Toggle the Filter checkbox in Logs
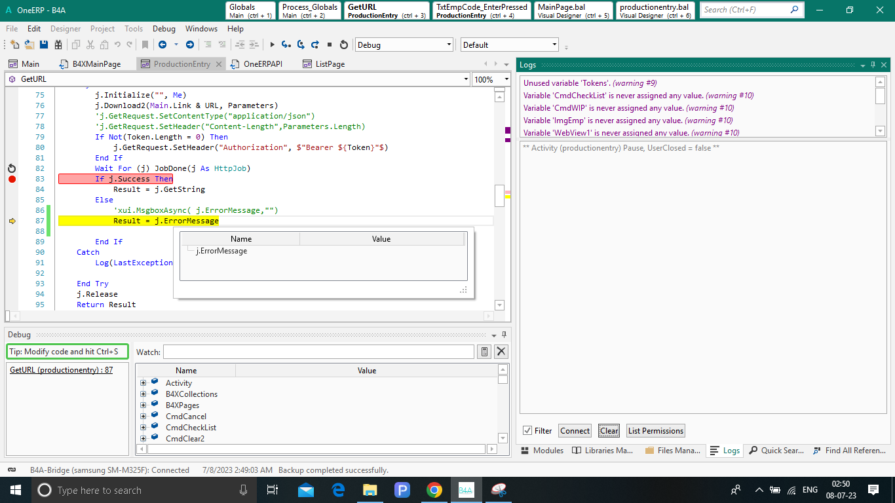Image resolution: width=895 pixels, height=503 pixels. click(x=527, y=430)
